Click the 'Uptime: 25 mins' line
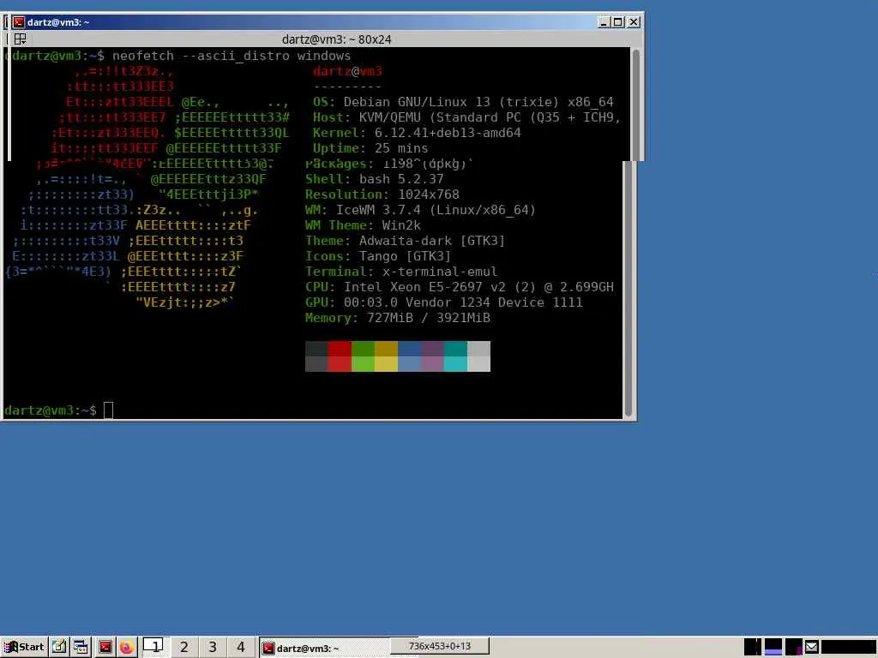Image resolution: width=878 pixels, height=658 pixels. pyautogui.click(x=370, y=148)
